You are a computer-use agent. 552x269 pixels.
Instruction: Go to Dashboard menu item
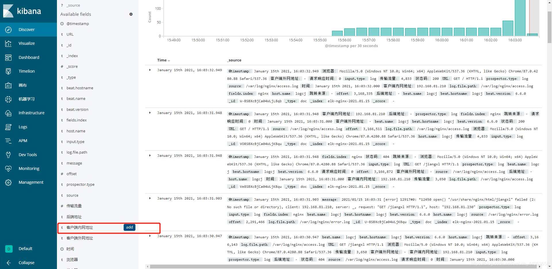29,57
